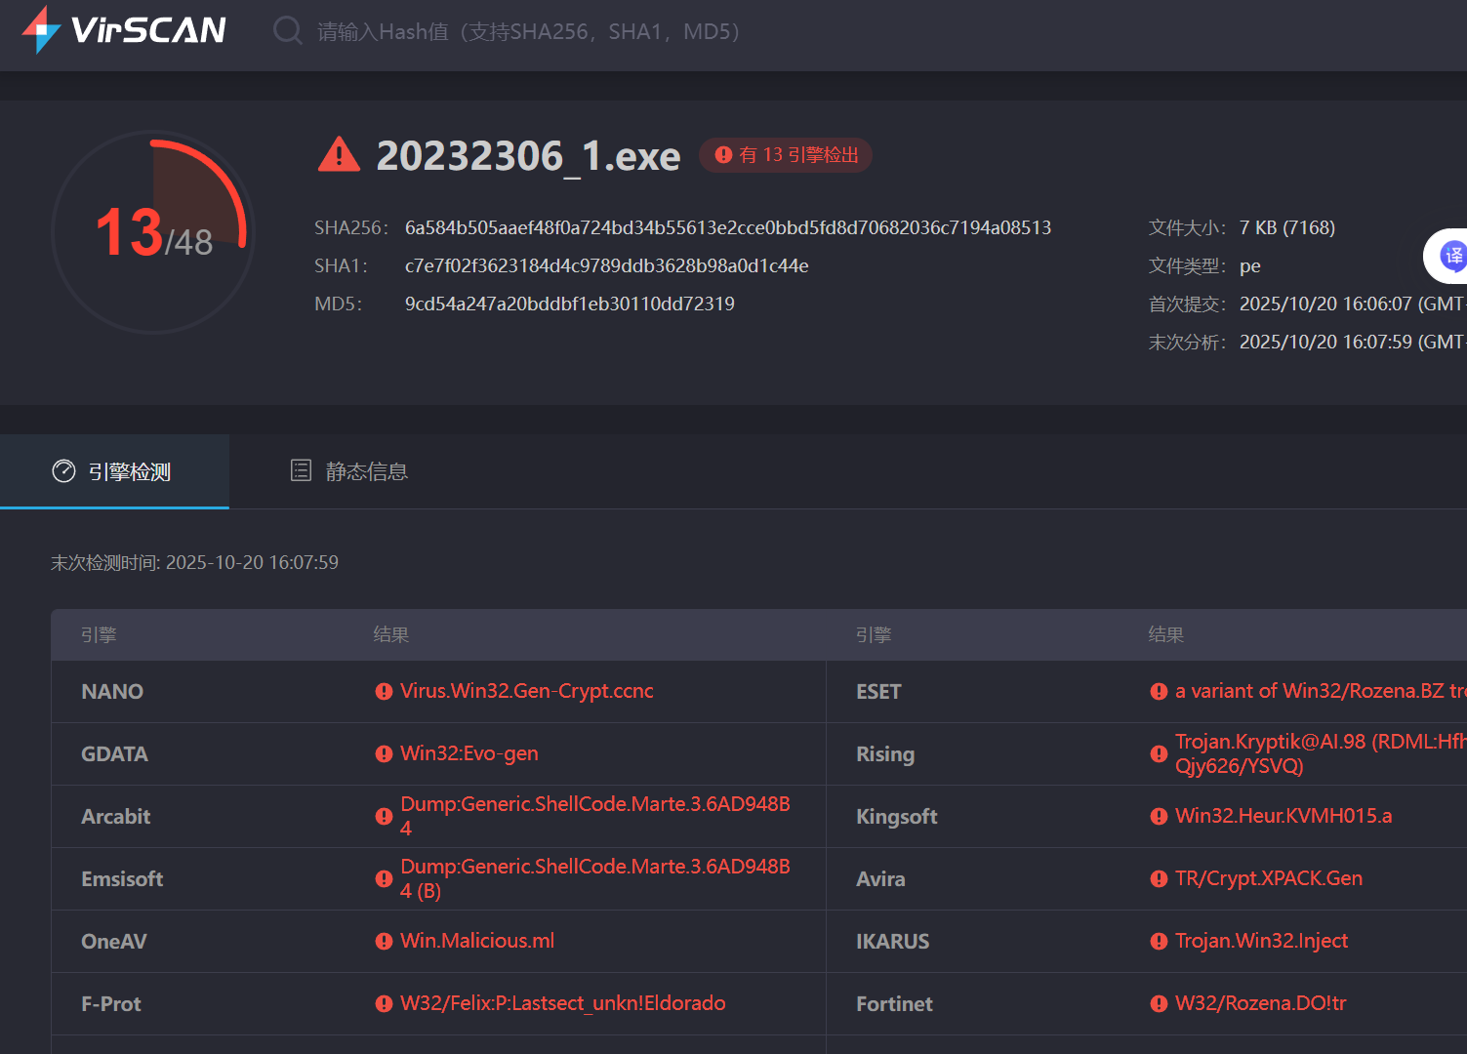Click the red warning triangle beside filename
Screen dimensions: 1467x1054
[339, 154]
